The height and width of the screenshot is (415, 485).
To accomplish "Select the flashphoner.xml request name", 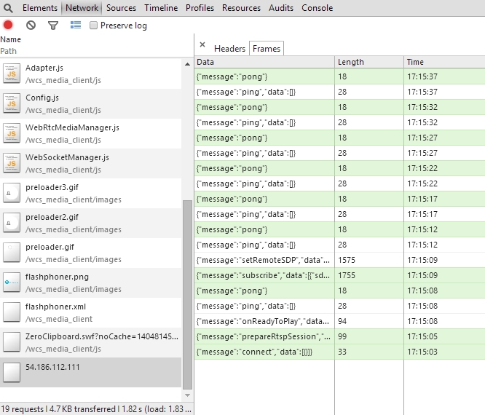I will pyautogui.click(x=55, y=307).
